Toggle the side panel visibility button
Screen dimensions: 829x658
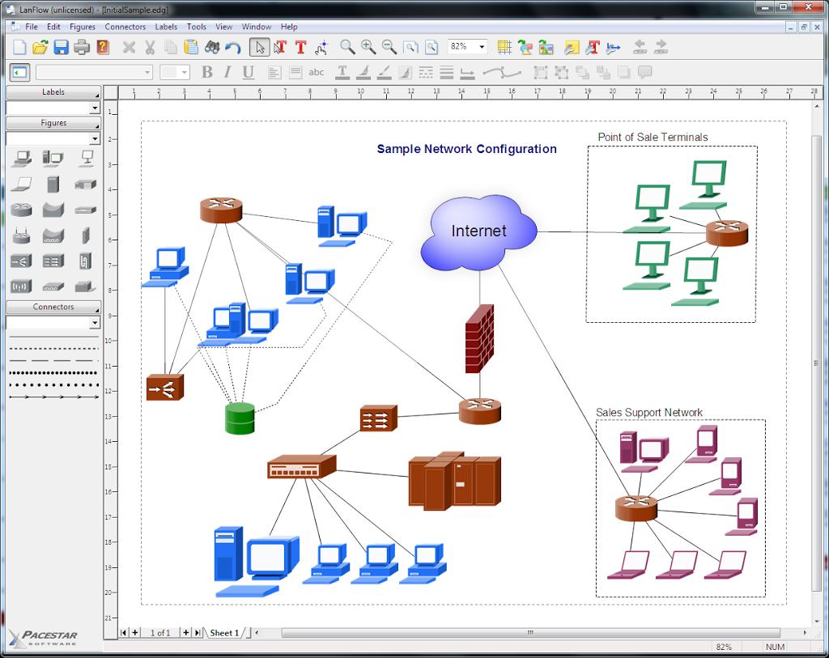[19, 72]
